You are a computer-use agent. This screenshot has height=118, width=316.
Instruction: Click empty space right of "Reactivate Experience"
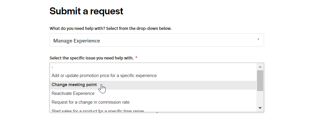point(175,93)
